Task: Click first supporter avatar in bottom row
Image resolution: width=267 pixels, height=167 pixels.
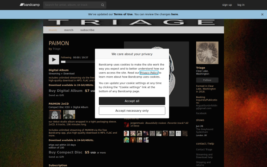Action: click(x=126, y=140)
